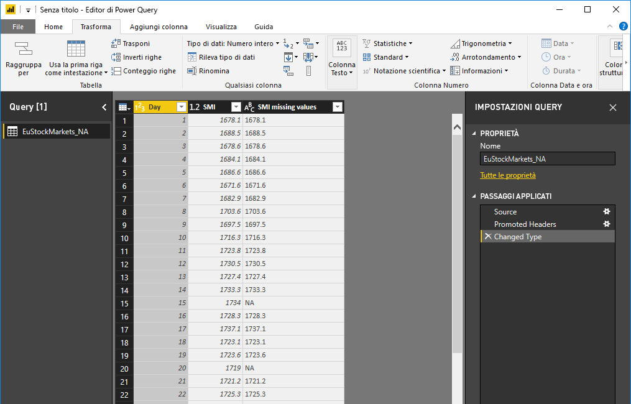
Task: Click the Guida help question mark icon
Action: pos(623,26)
